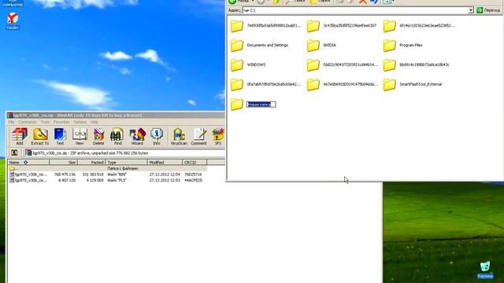Image resolution: width=504 pixels, height=283 pixels.
Task: Click the new folder name edit box
Action: (261, 105)
